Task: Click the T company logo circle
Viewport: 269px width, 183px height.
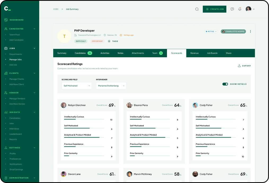Action: 64,36
